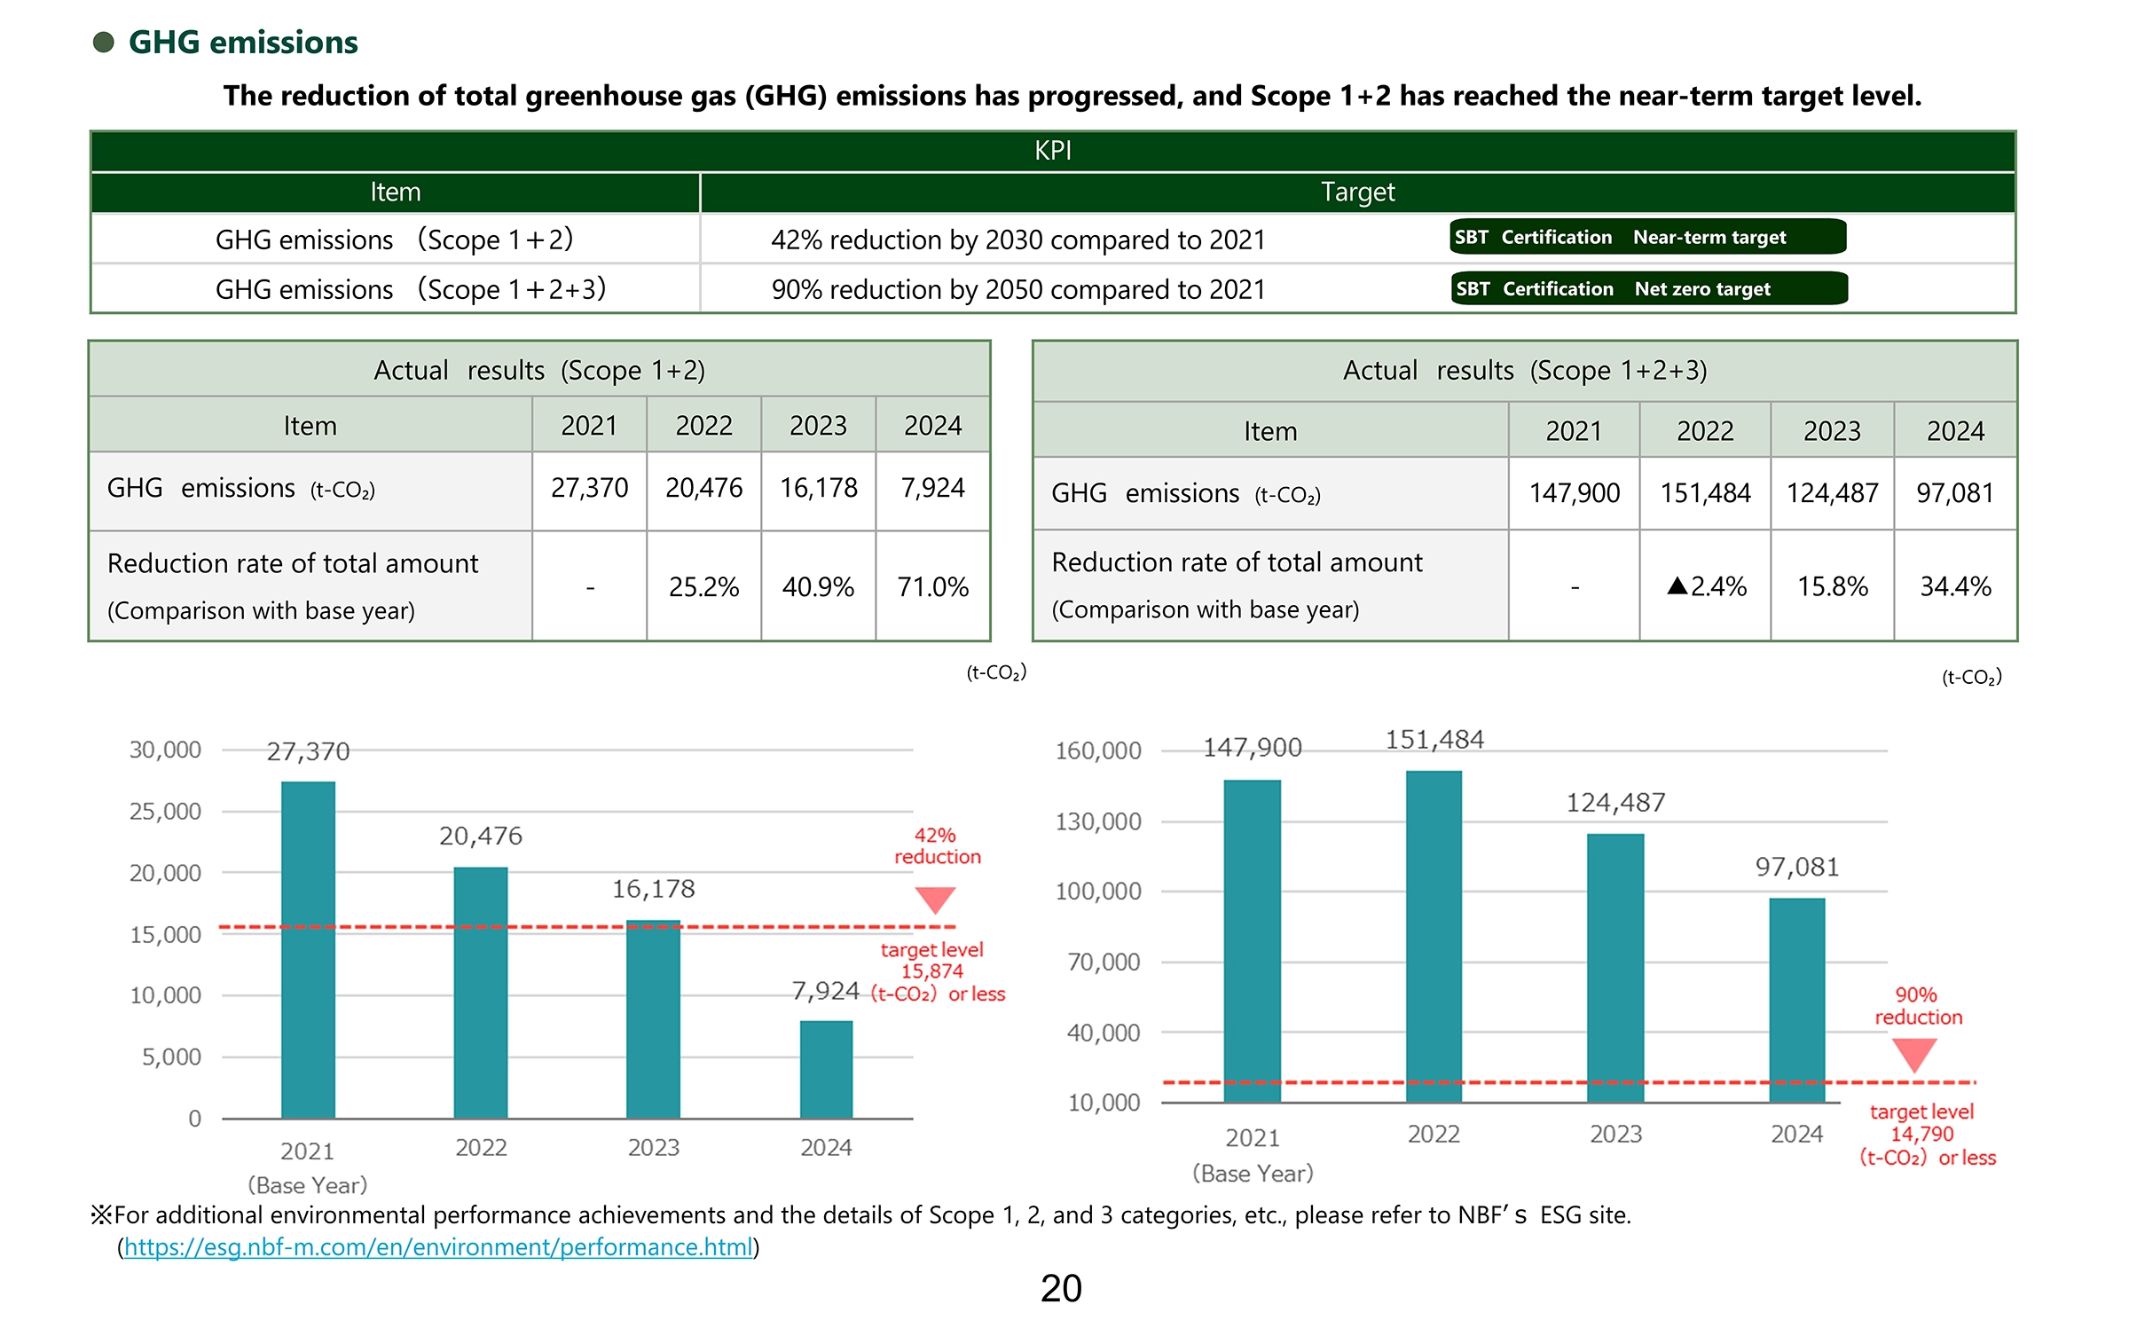Image resolution: width=2129 pixels, height=1320 pixels.
Task: Click the 16,178 bar for 2023
Action: (x=653, y=1018)
